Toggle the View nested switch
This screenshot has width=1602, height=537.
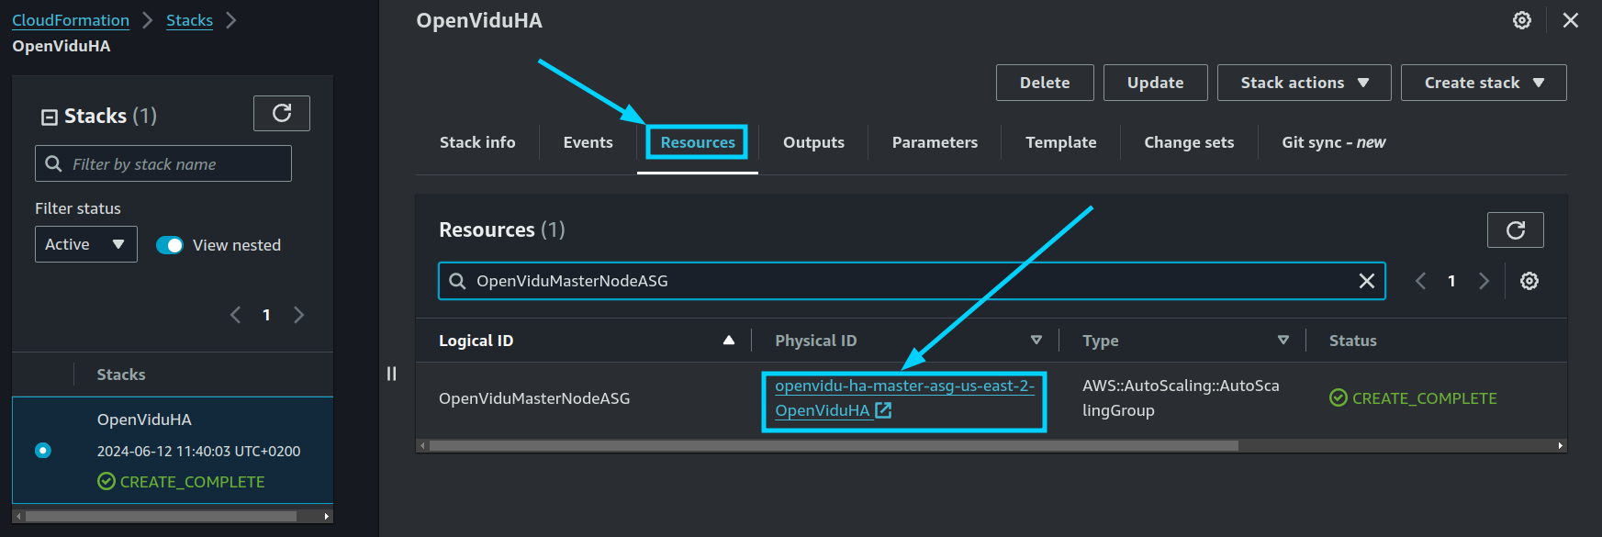click(170, 245)
